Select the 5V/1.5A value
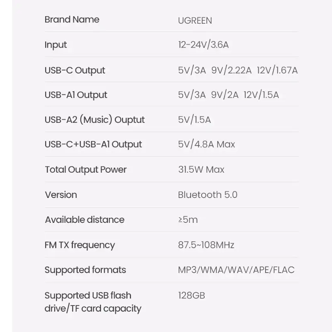Screen dimensions: 332x332 pyautogui.click(x=194, y=120)
